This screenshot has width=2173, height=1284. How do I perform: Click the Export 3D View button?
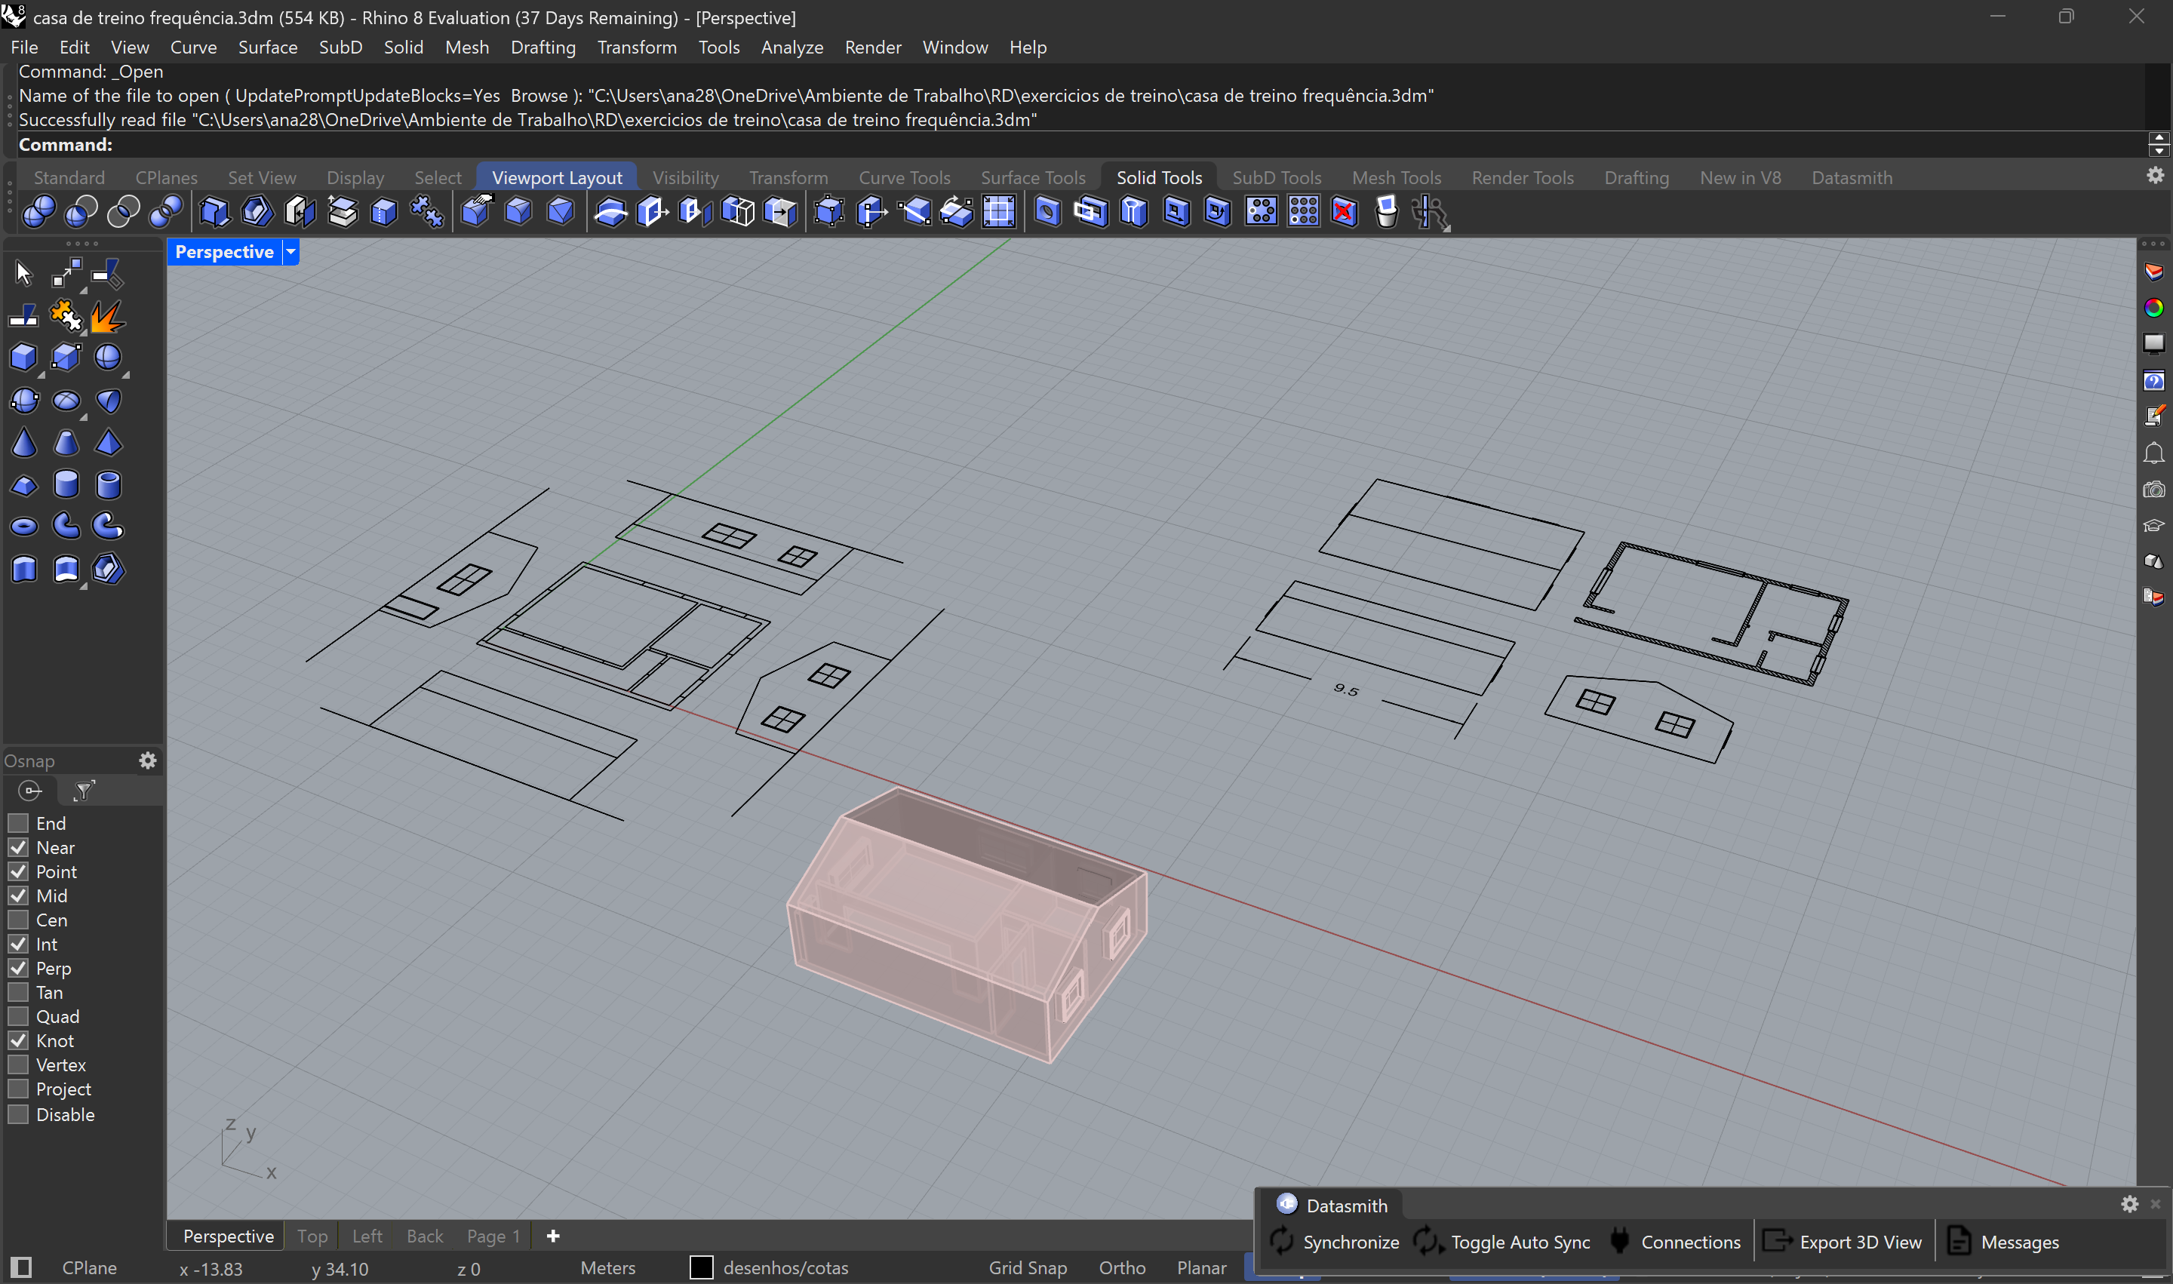pos(1861,1240)
